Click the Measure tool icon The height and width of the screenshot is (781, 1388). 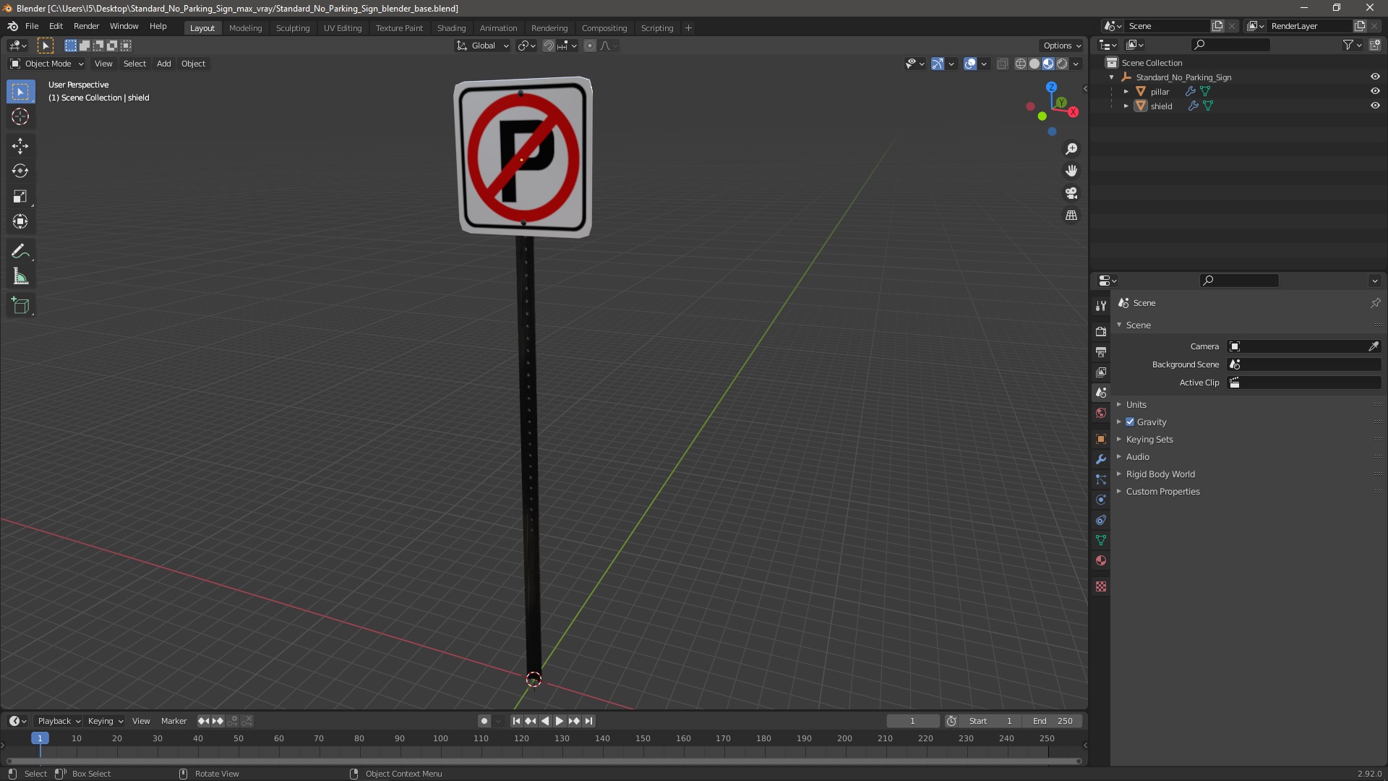tap(21, 276)
